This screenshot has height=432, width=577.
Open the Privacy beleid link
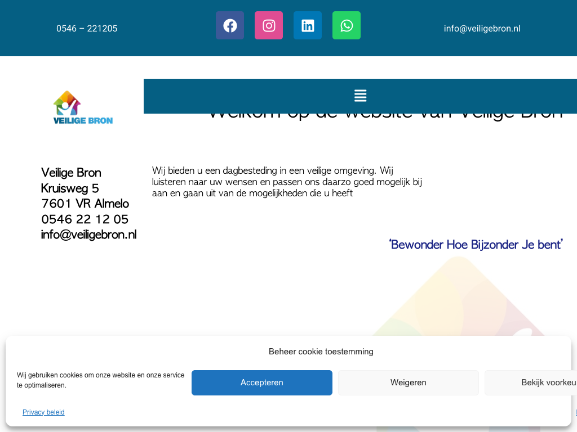tap(43, 412)
